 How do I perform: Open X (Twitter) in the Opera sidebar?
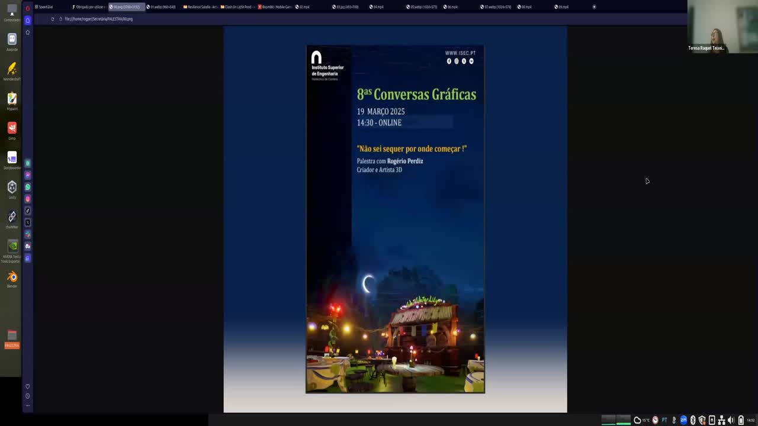click(27, 222)
